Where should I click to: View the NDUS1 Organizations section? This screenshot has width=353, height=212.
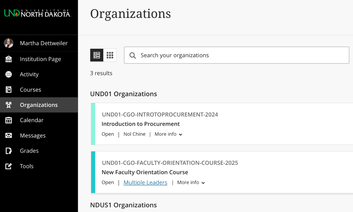tap(123, 205)
